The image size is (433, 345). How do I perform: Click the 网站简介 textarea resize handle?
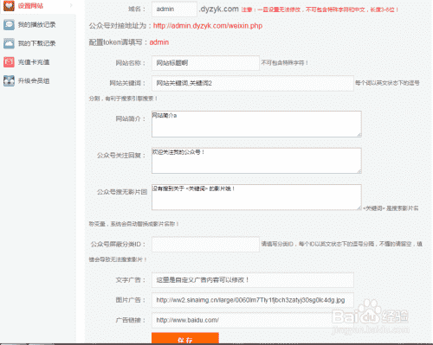click(x=359, y=135)
